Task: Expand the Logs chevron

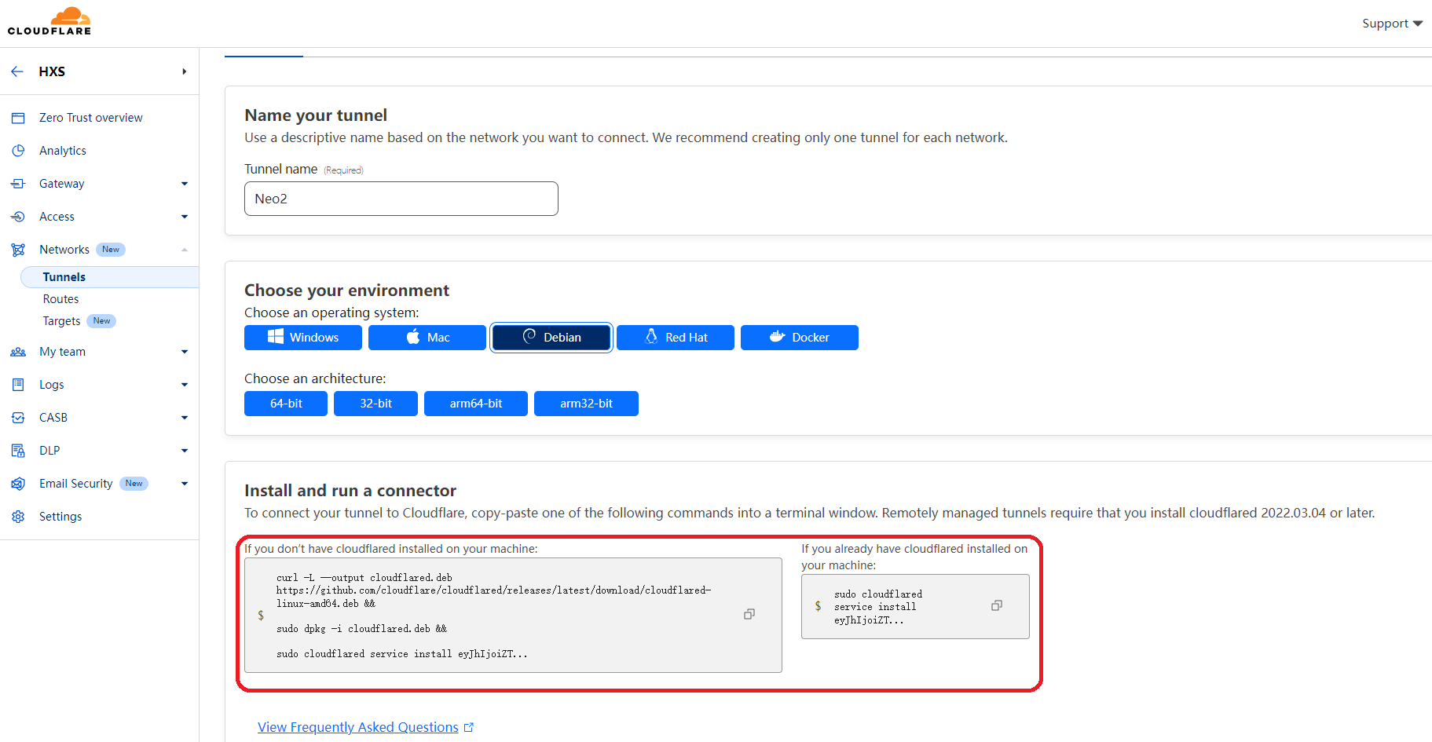Action: (185, 385)
